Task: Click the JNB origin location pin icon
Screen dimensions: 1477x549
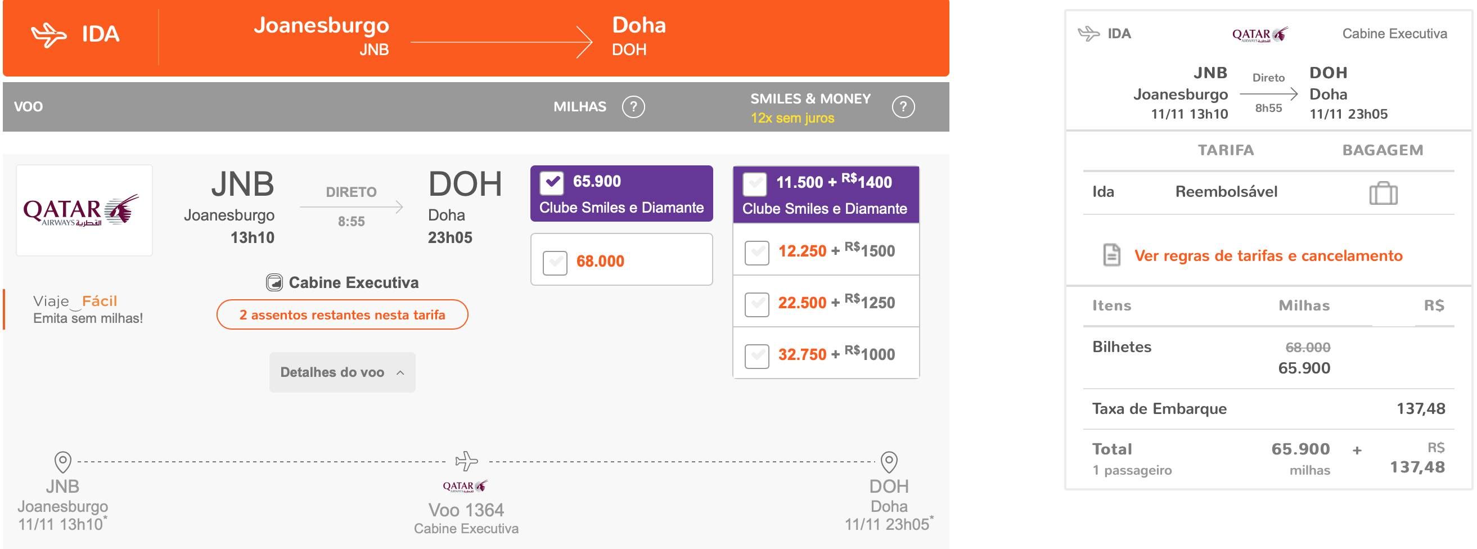Action: (62, 461)
